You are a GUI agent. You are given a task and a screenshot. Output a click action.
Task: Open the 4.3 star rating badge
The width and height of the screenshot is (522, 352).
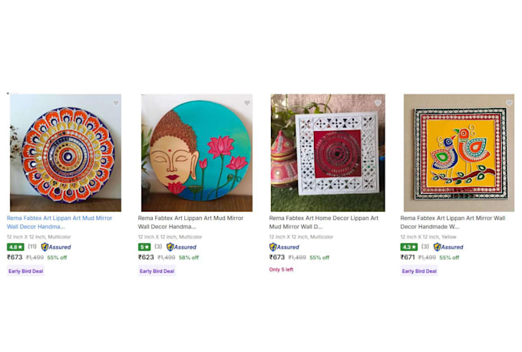pyautogui.click(x=409, y=247)
